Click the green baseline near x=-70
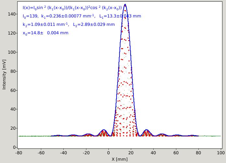Image resolution: width=226 pixels, height=163 pixels. coord(30,136)
